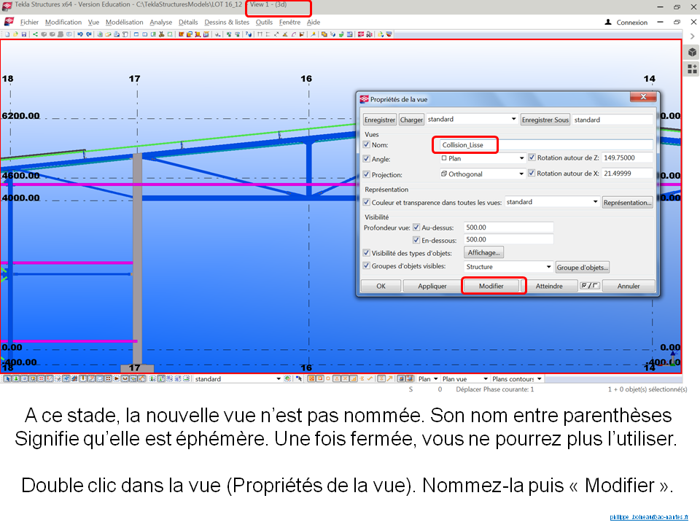The height and width of the screenshot is (525, 700).
Task: Click the Save floppy disk icon
Action: (x=24, y=34)
